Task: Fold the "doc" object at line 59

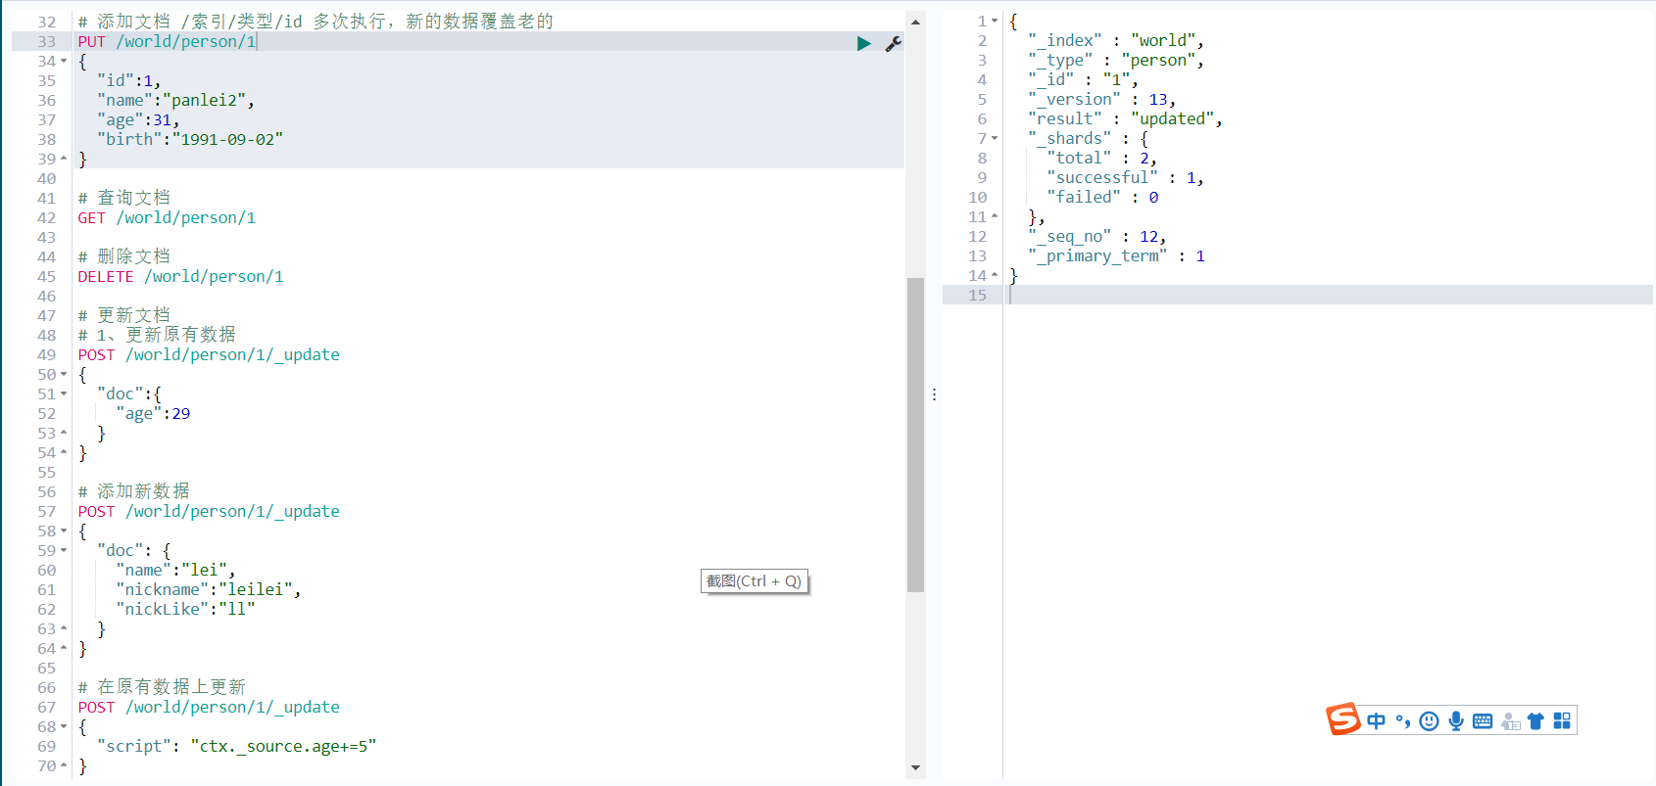Action: tap(64, 550)
